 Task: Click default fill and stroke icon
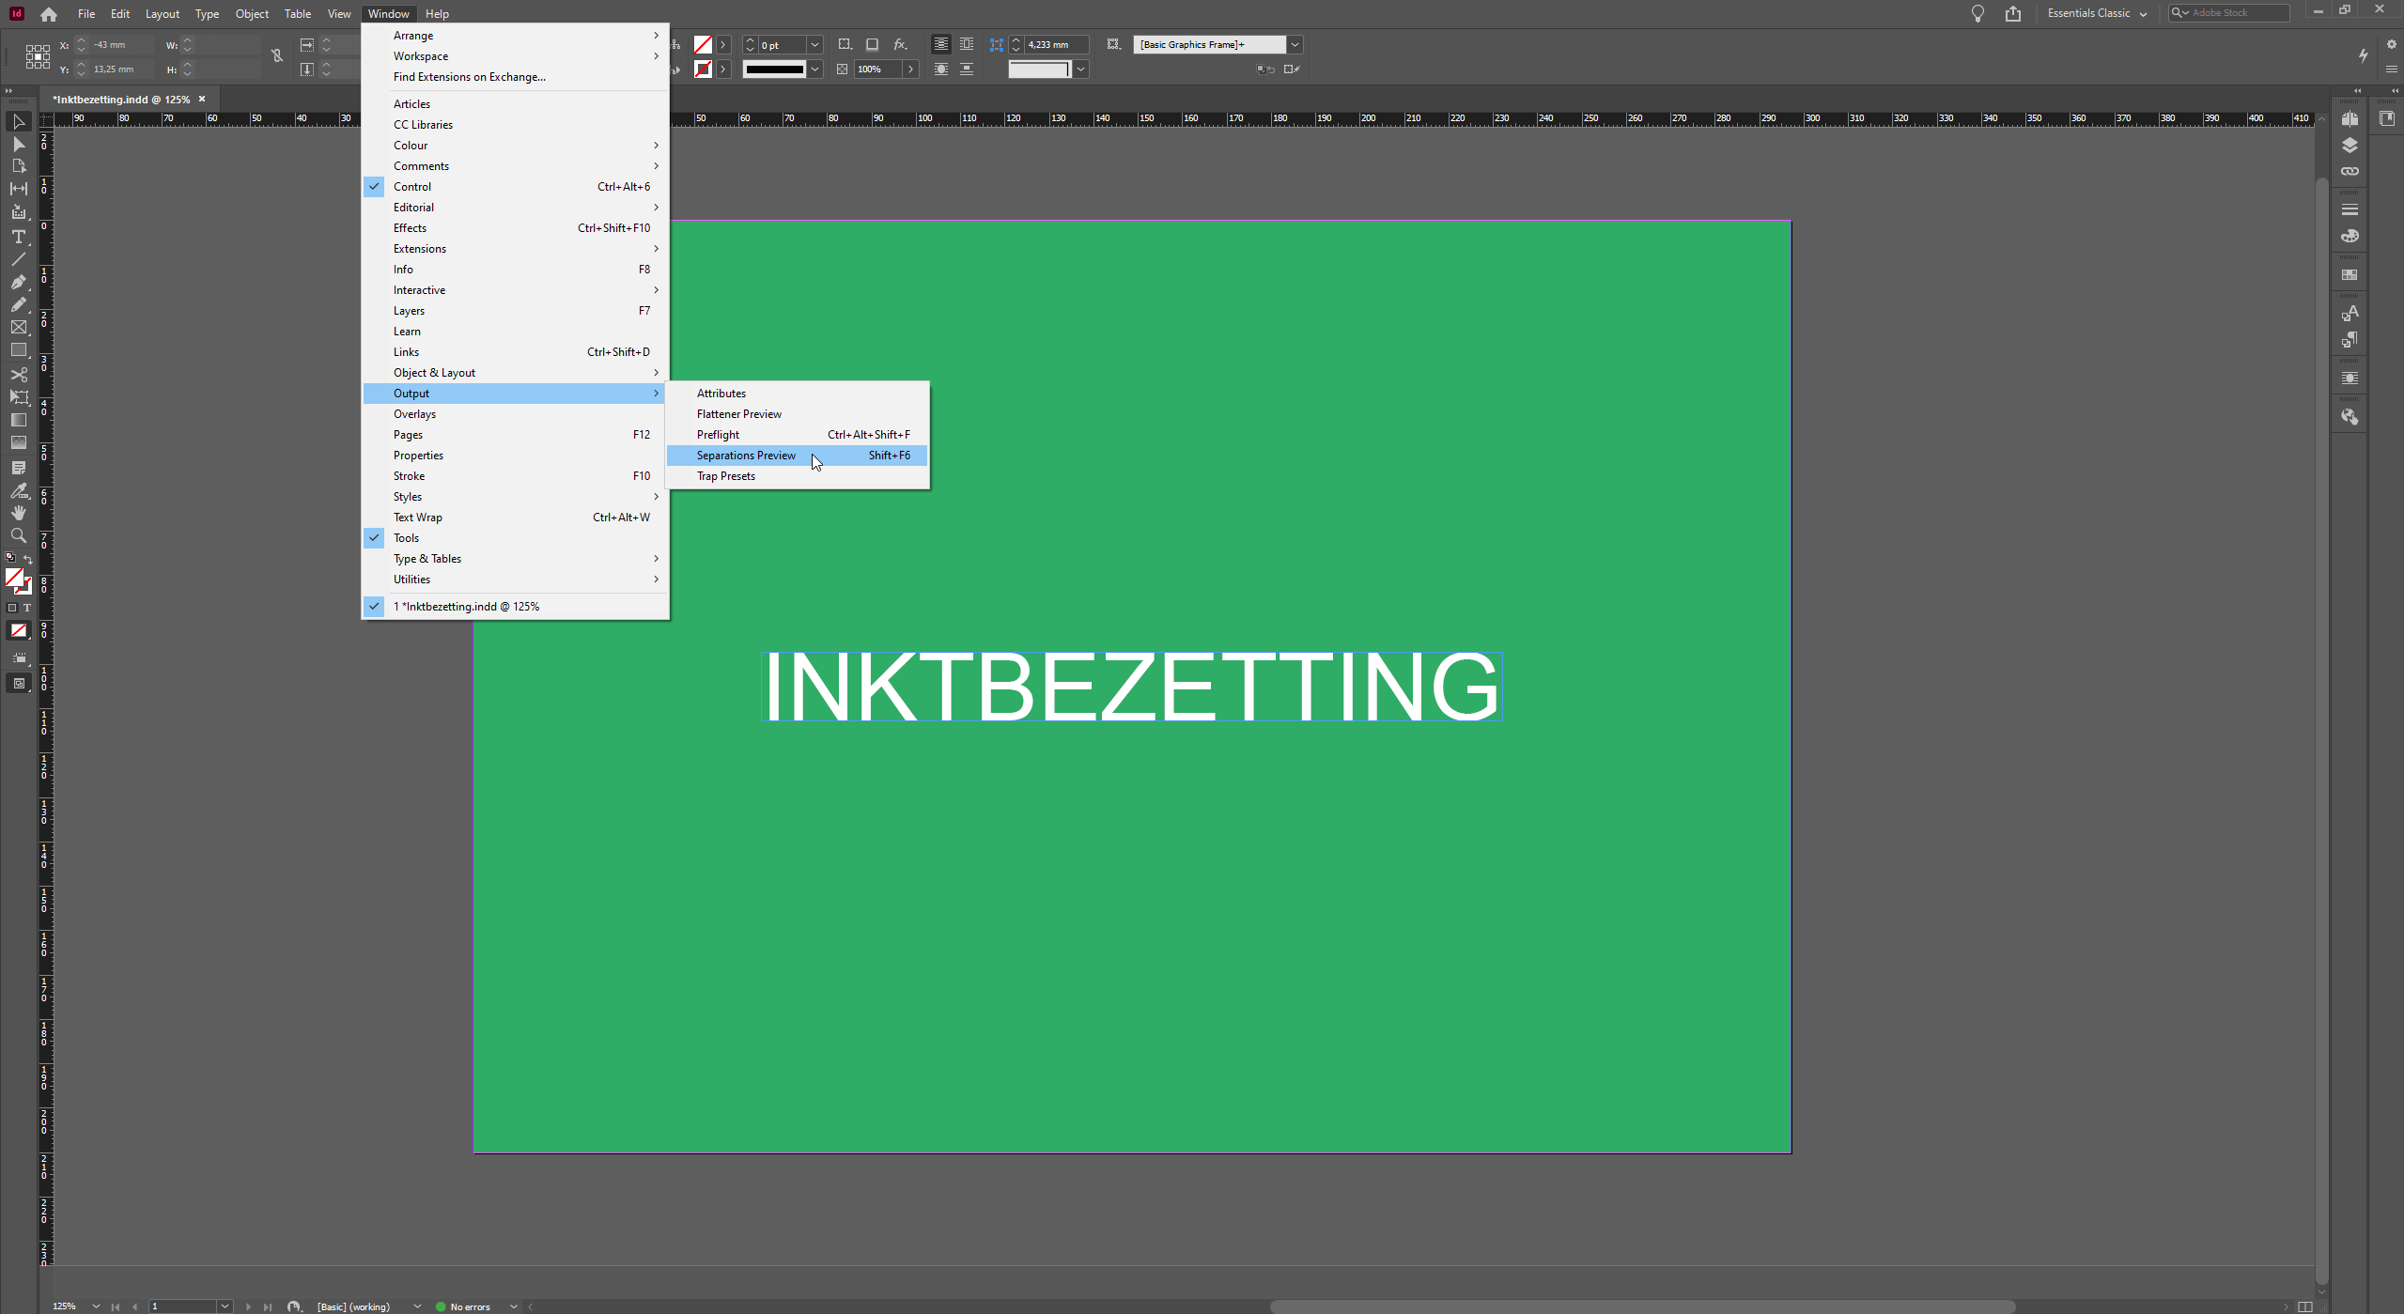pyautogui.click(x=10, y=558)
